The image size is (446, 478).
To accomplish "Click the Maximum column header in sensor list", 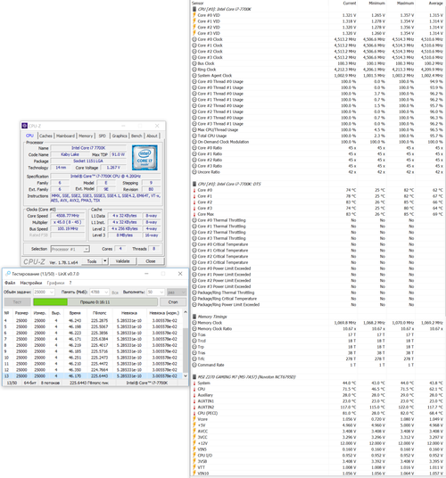I will coord(406,3).
